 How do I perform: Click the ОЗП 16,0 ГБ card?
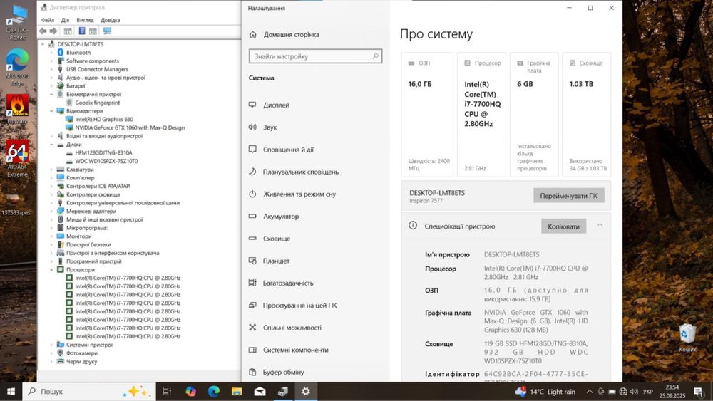click(x=427, y=115)
